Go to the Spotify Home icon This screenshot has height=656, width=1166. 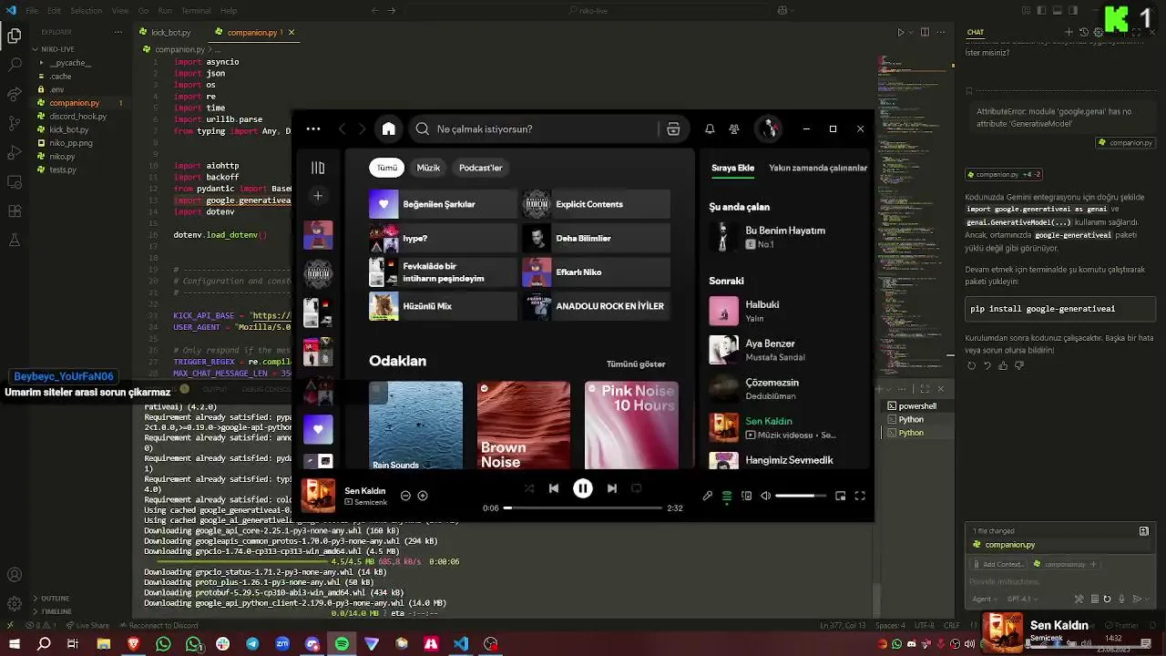[x=389, y=128]
